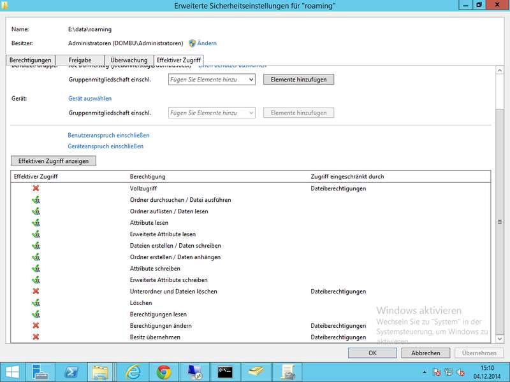Image resolution: width=510 pixels, height=382 pixels.
Task: Click the green check icon for Attribute schreiben
Action: click(x=36, y=268)
